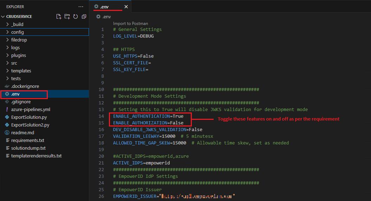Click ENABLE_AUTHENTICATION=True line
The width and height of the screenshot is (371, 201).
[x=148, y=116]
